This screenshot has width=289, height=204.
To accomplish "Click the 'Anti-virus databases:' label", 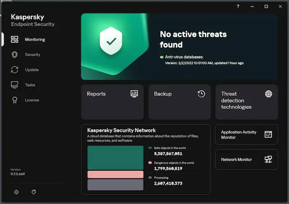I will point(184,57).
